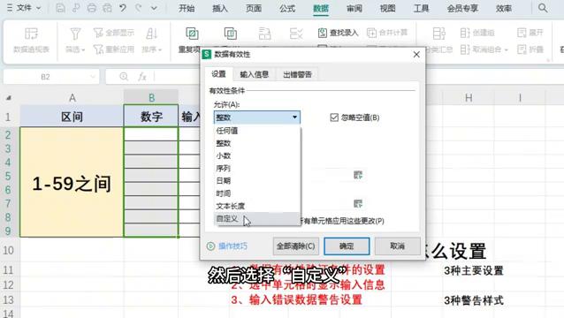564x318 pixels.
Task: Switch to the 审阅 ribbon tab
Action: tap(354, 8)
